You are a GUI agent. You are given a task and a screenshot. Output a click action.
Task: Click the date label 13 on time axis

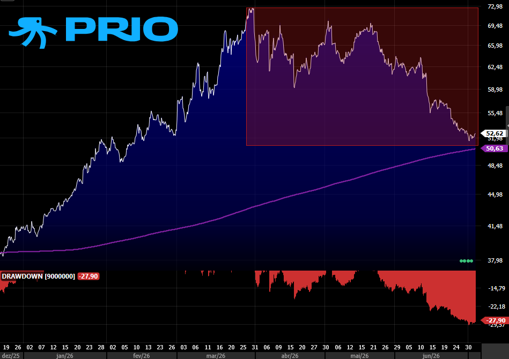[148, 347]
